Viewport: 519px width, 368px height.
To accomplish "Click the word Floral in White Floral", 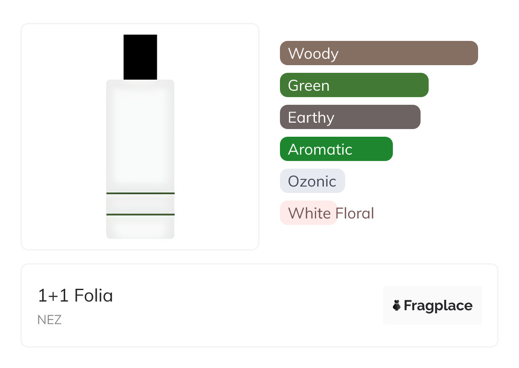I will [355, 213].
